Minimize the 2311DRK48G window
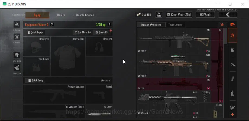 click(218, 4)
